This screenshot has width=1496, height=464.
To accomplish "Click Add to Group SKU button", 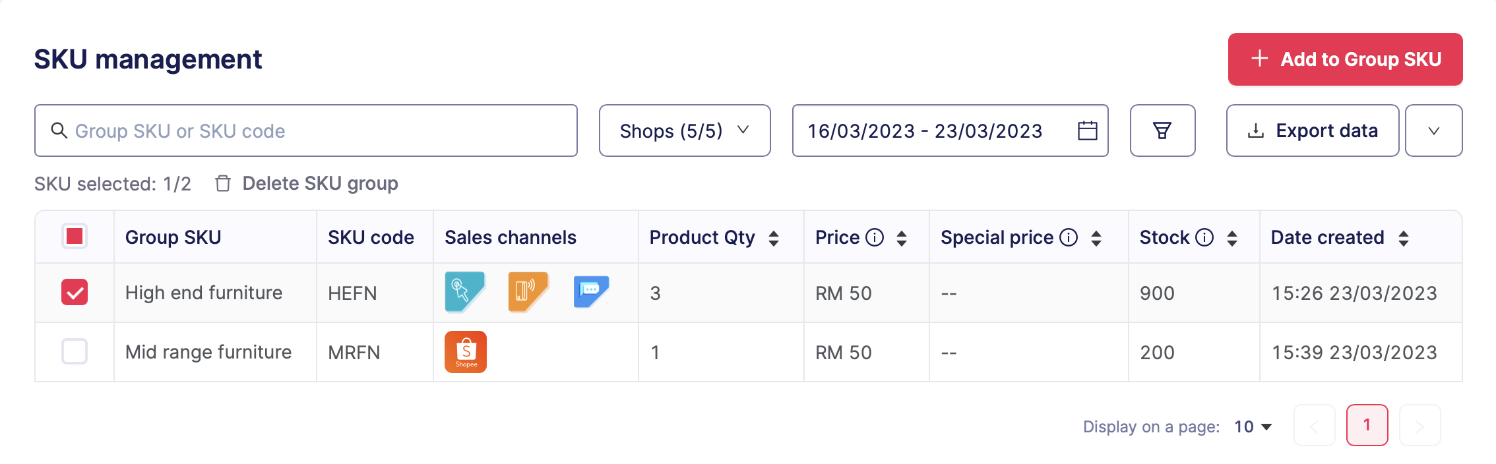I will click(x=1345, y=59).
